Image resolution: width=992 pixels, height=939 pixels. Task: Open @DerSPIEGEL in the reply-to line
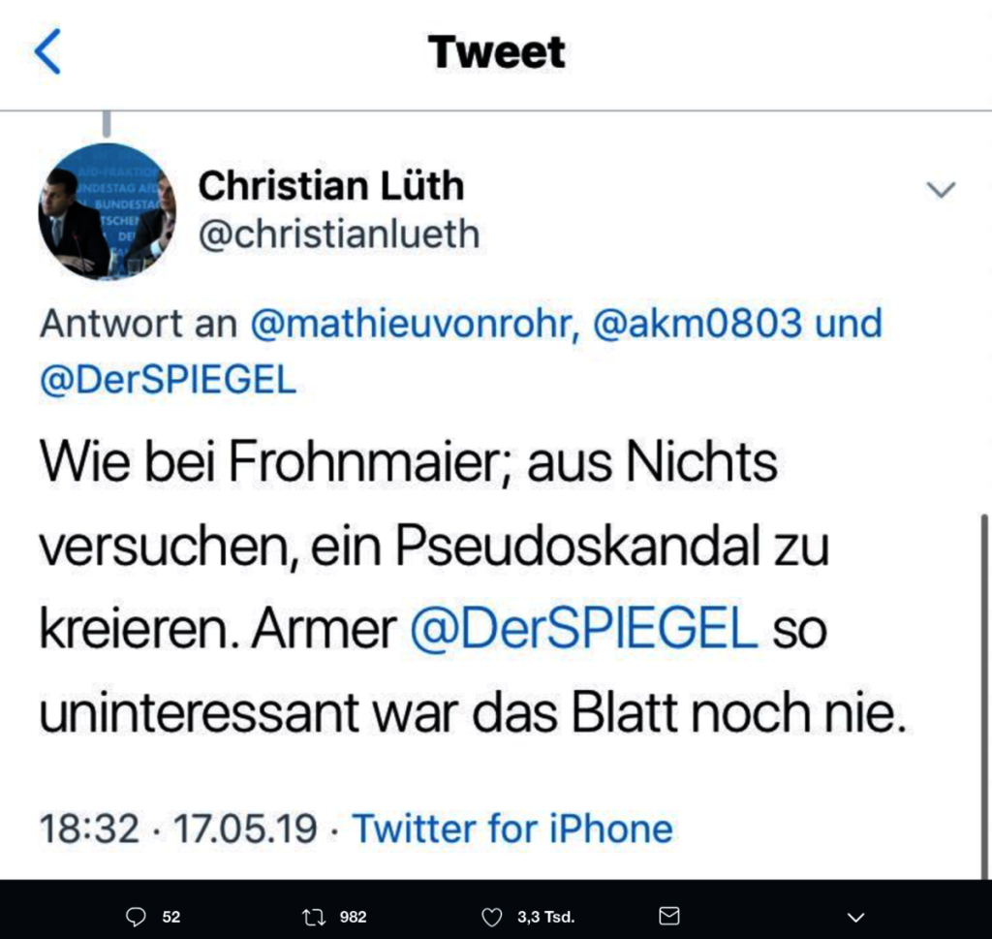168,381
